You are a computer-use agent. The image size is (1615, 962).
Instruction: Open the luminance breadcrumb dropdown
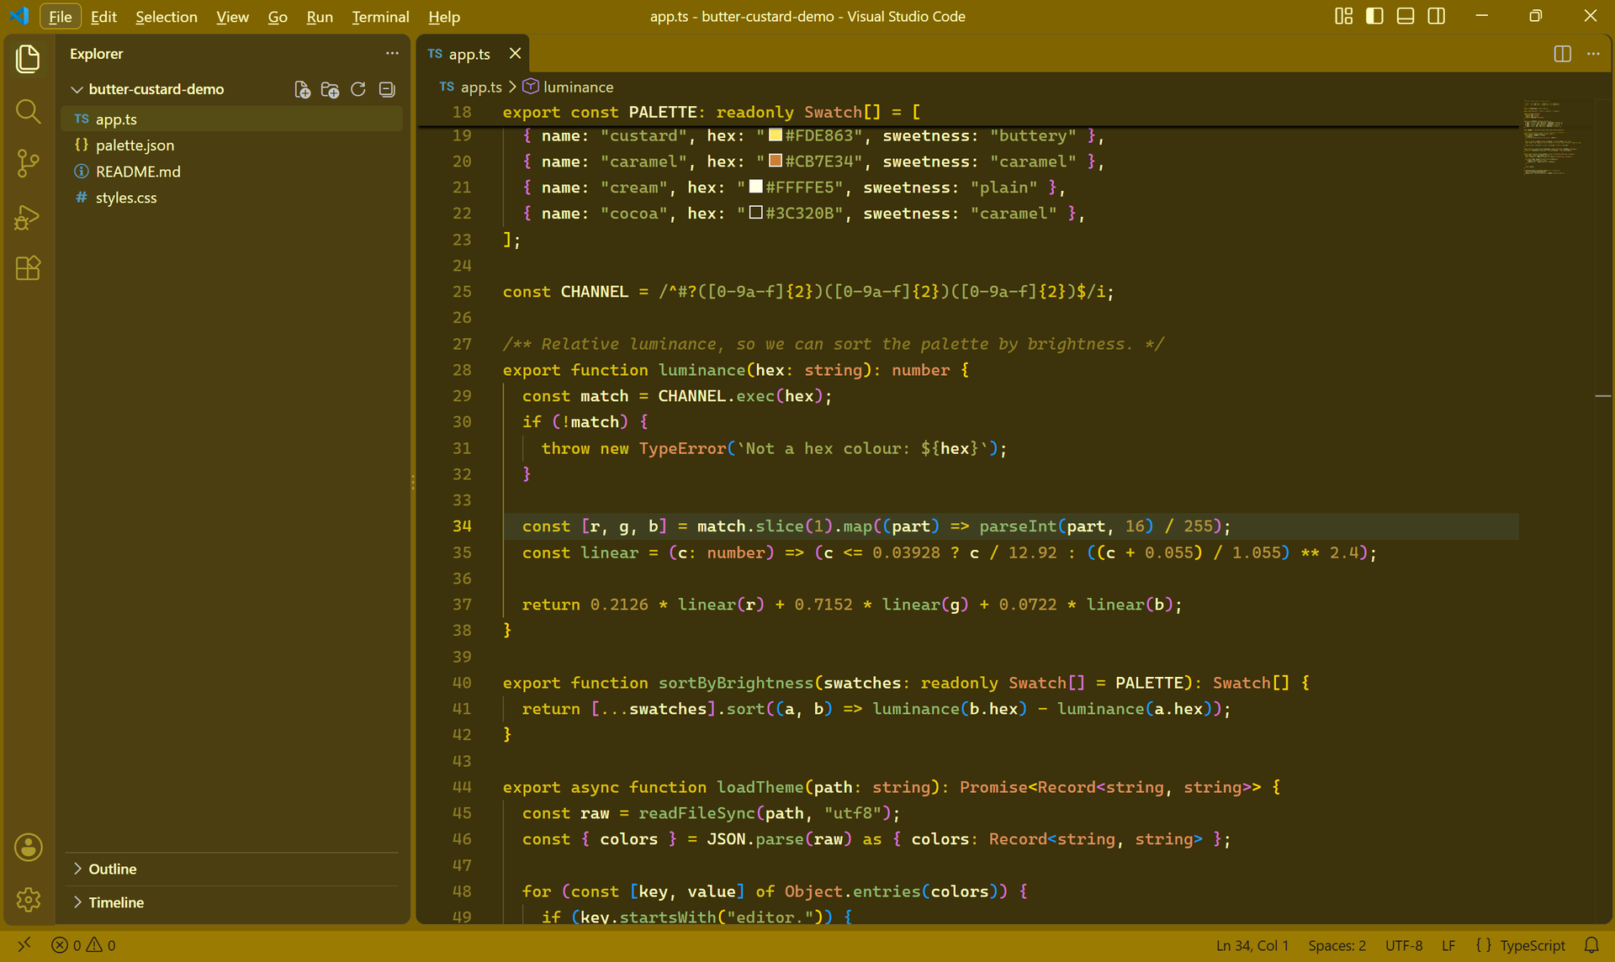point(568,87)
